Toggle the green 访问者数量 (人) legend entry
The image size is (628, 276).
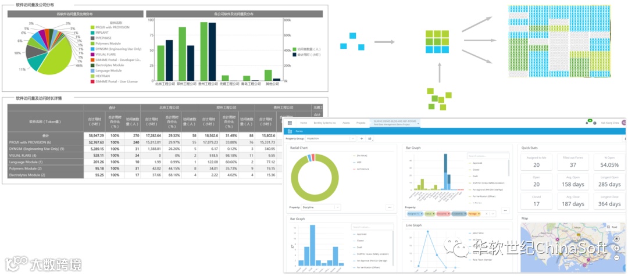pos(306,48)
